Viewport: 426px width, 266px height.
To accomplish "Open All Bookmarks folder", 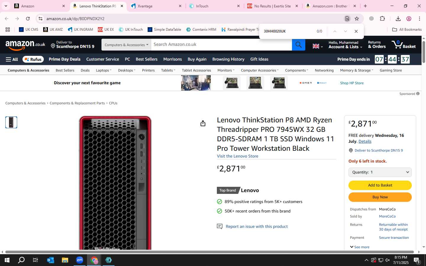I will (407, 30).
